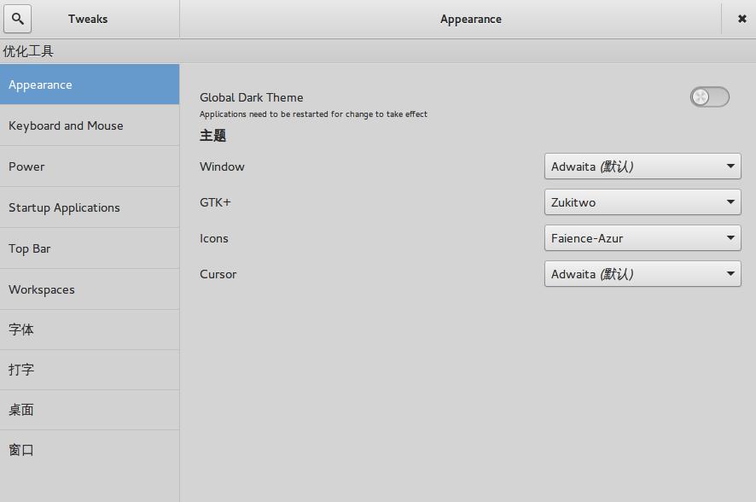Toggle the Global Dark Theme switch
This screenshot has height=502, width=756.
point(710,97)
